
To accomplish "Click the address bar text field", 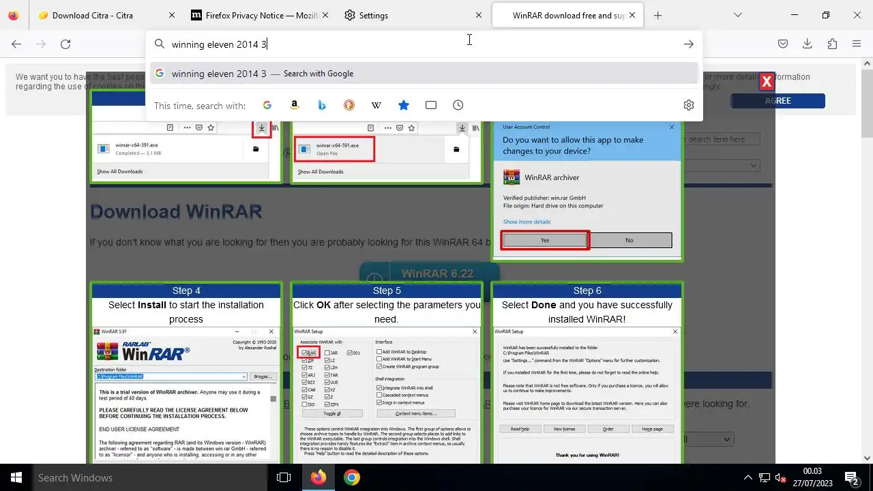I will tap(423, 44).
